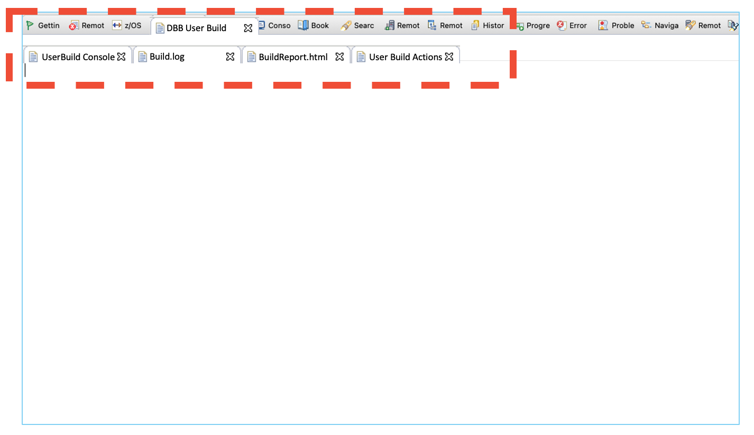Click the Console view monitor icon
Image resolution: width=754 pixels, height=435 pixels.
pos(262,25)
